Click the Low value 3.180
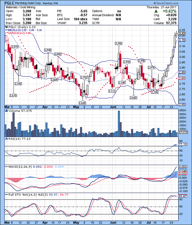The width and height of the screenshot is (192, 225). click(27, 19)
